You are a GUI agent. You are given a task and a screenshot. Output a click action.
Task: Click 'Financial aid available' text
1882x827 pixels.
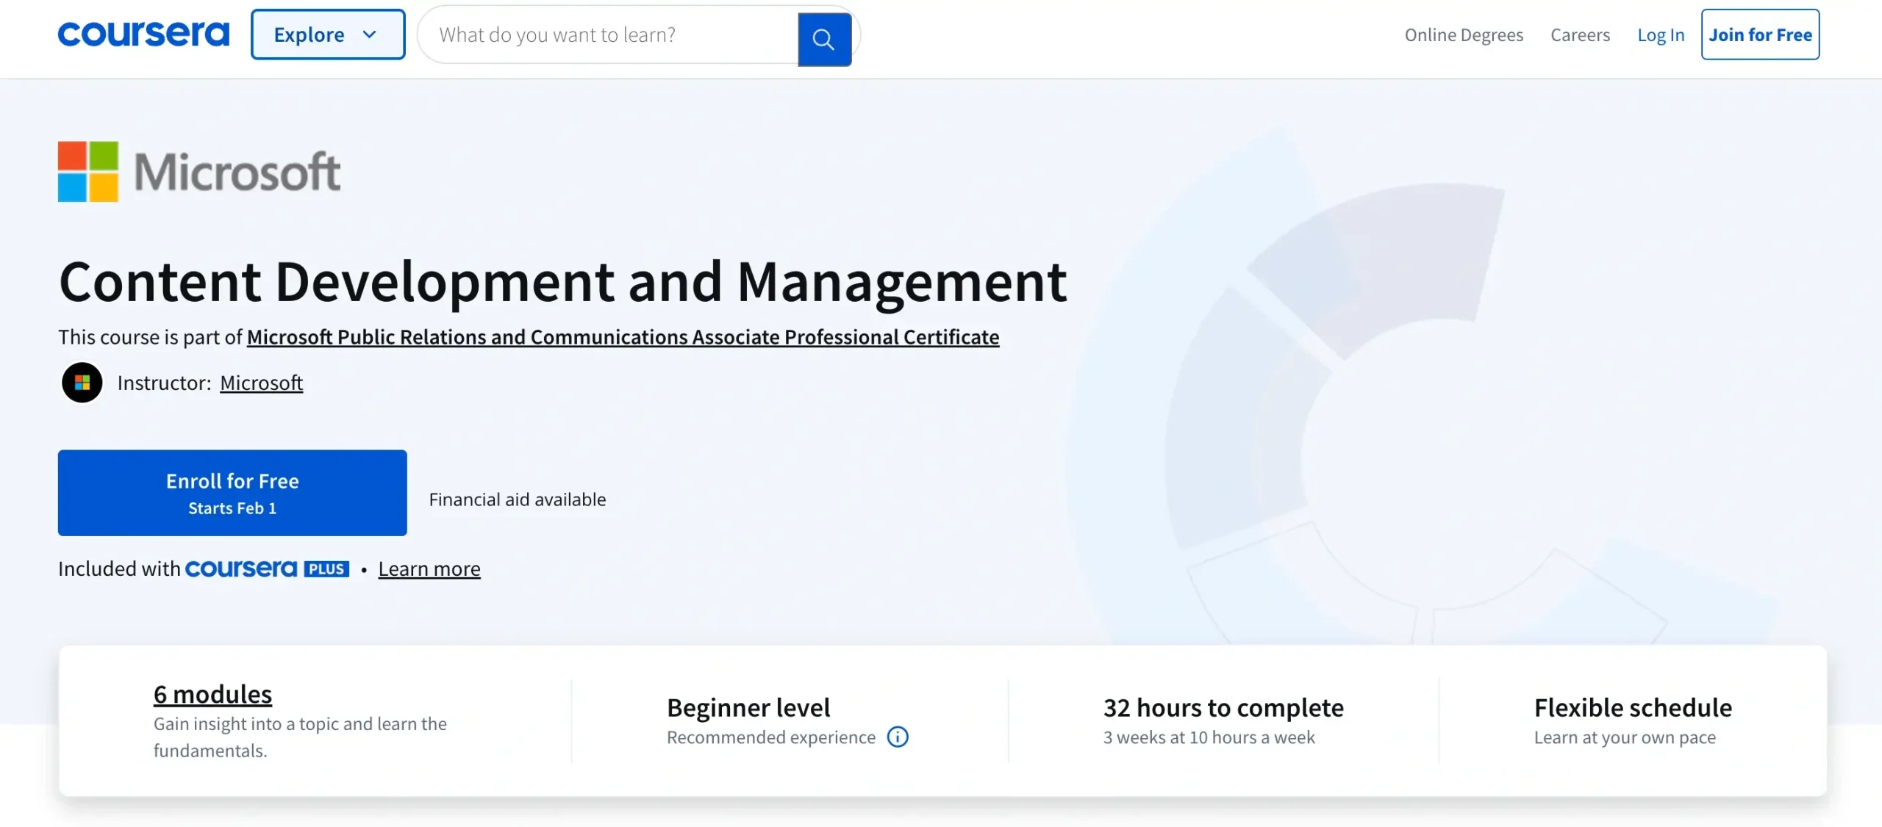coord(518,499)
